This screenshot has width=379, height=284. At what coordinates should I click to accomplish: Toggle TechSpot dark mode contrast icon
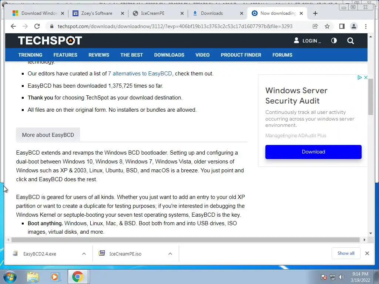pyautogui.click(x=334, y=41)
